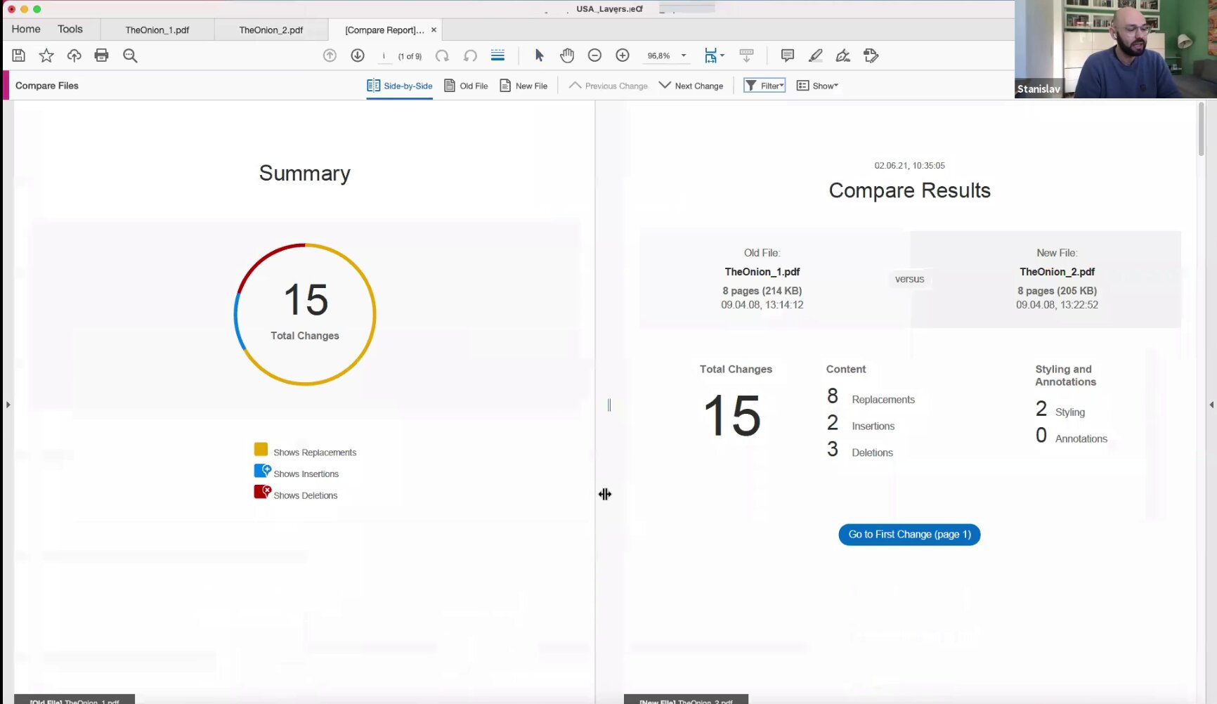Jump to the Next Change

pyautogui.click(x=691, y=86)
